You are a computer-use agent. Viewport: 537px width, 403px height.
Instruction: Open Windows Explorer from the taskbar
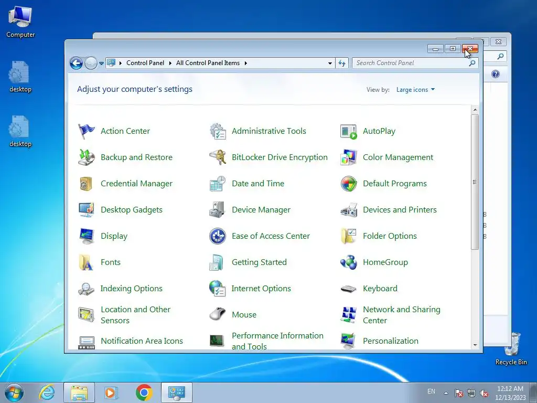click(79, 393)
